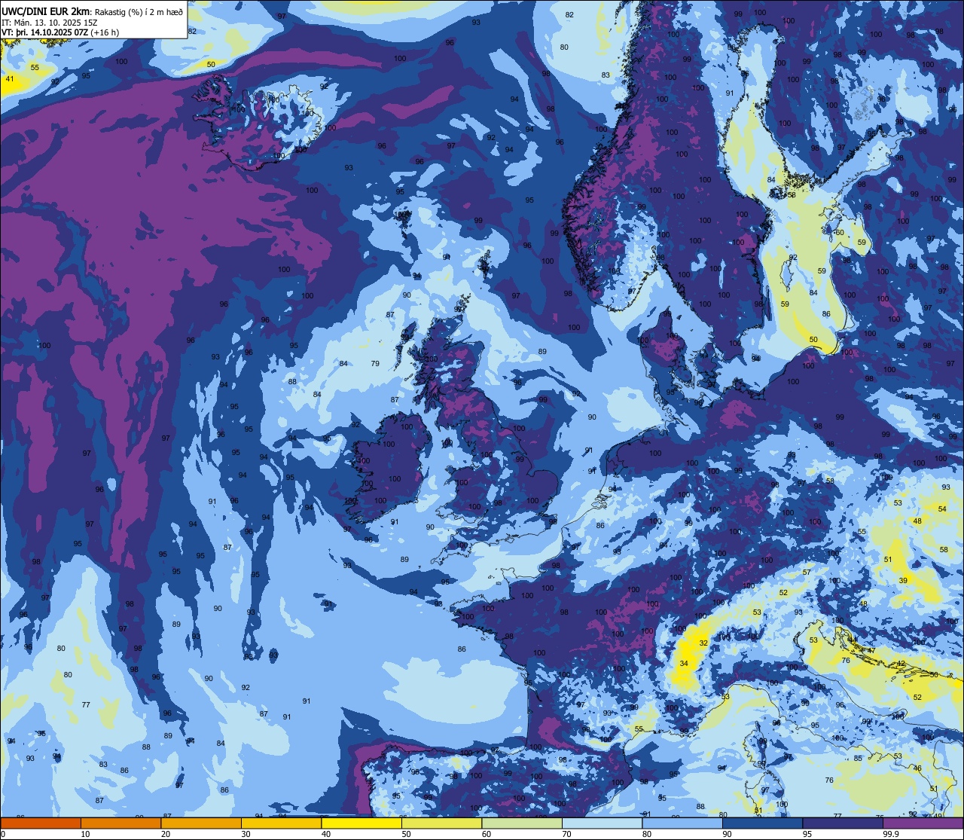Click the init time 'IT: Mán. 13. 10. 2025 15Z'

(50, 22)
